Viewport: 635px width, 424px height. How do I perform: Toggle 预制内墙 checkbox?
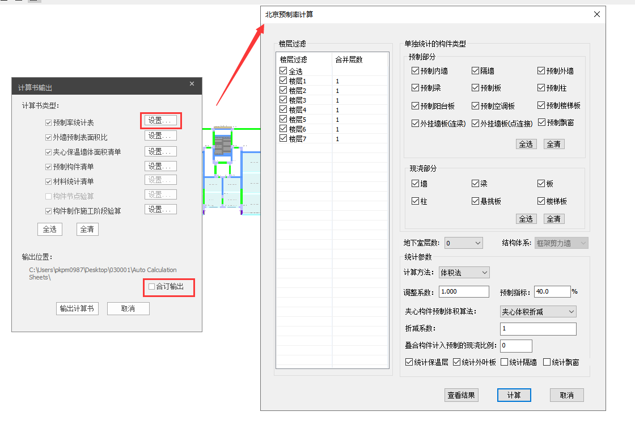click(x=415, y=71)
